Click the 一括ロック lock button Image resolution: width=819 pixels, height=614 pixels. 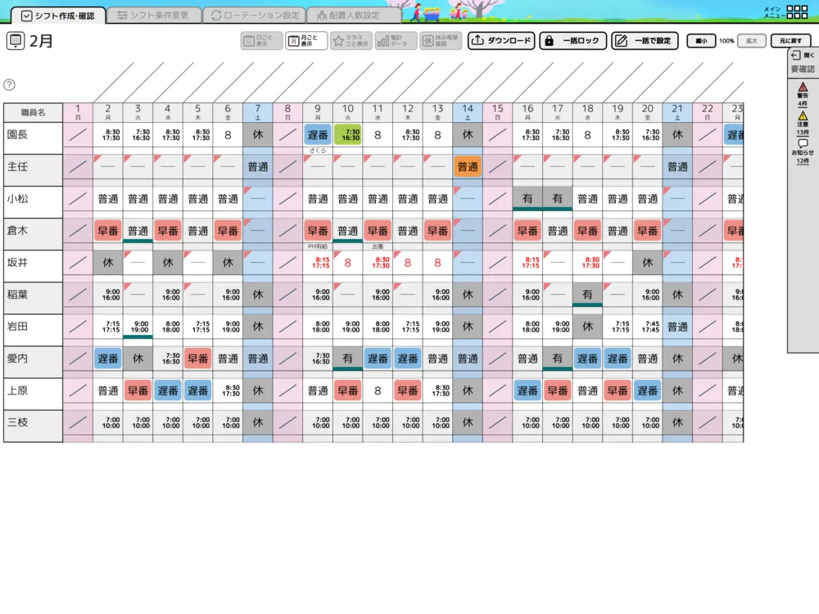point(572,41)
